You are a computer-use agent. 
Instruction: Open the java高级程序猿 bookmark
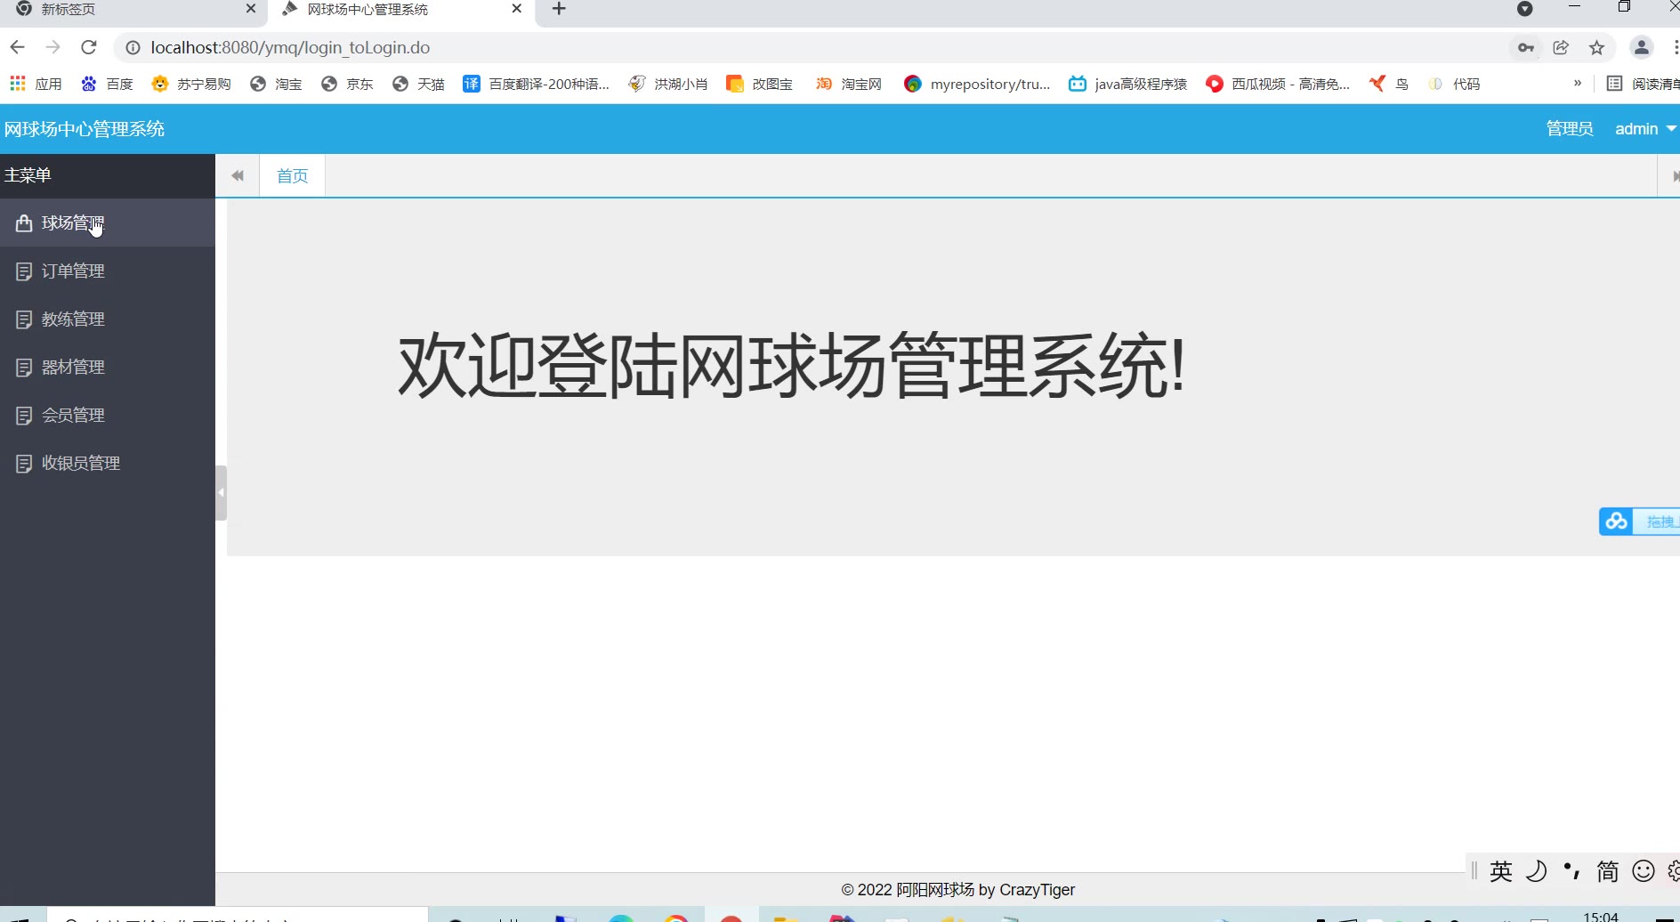tap(1128, 84)
